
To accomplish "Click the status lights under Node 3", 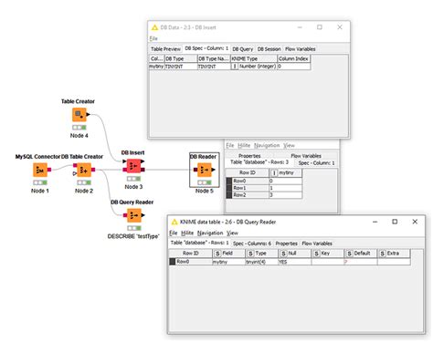I will tap(133, 179).
